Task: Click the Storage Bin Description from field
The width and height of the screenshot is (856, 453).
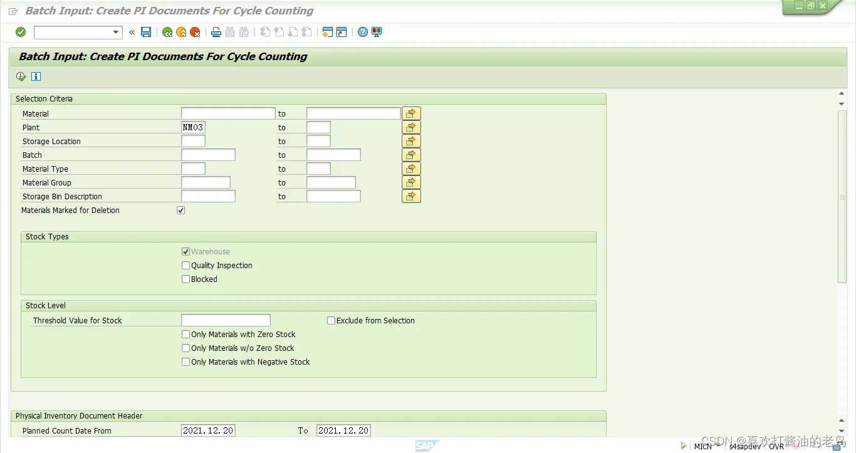Action: point(208,196)
